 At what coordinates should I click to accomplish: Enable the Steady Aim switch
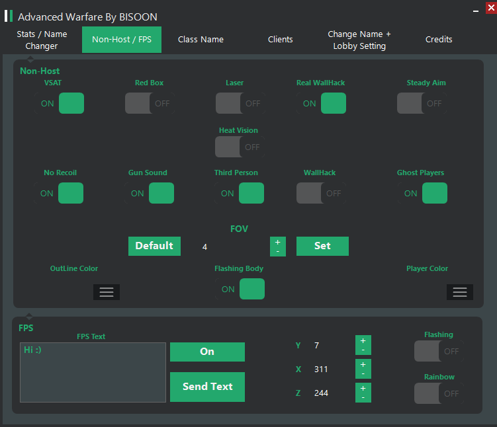422,103
